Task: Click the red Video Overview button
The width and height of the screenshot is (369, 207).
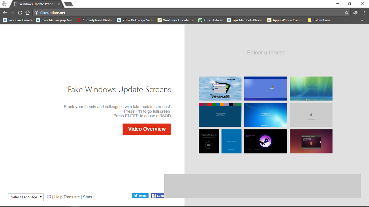Action: click(x=147, y=129)
